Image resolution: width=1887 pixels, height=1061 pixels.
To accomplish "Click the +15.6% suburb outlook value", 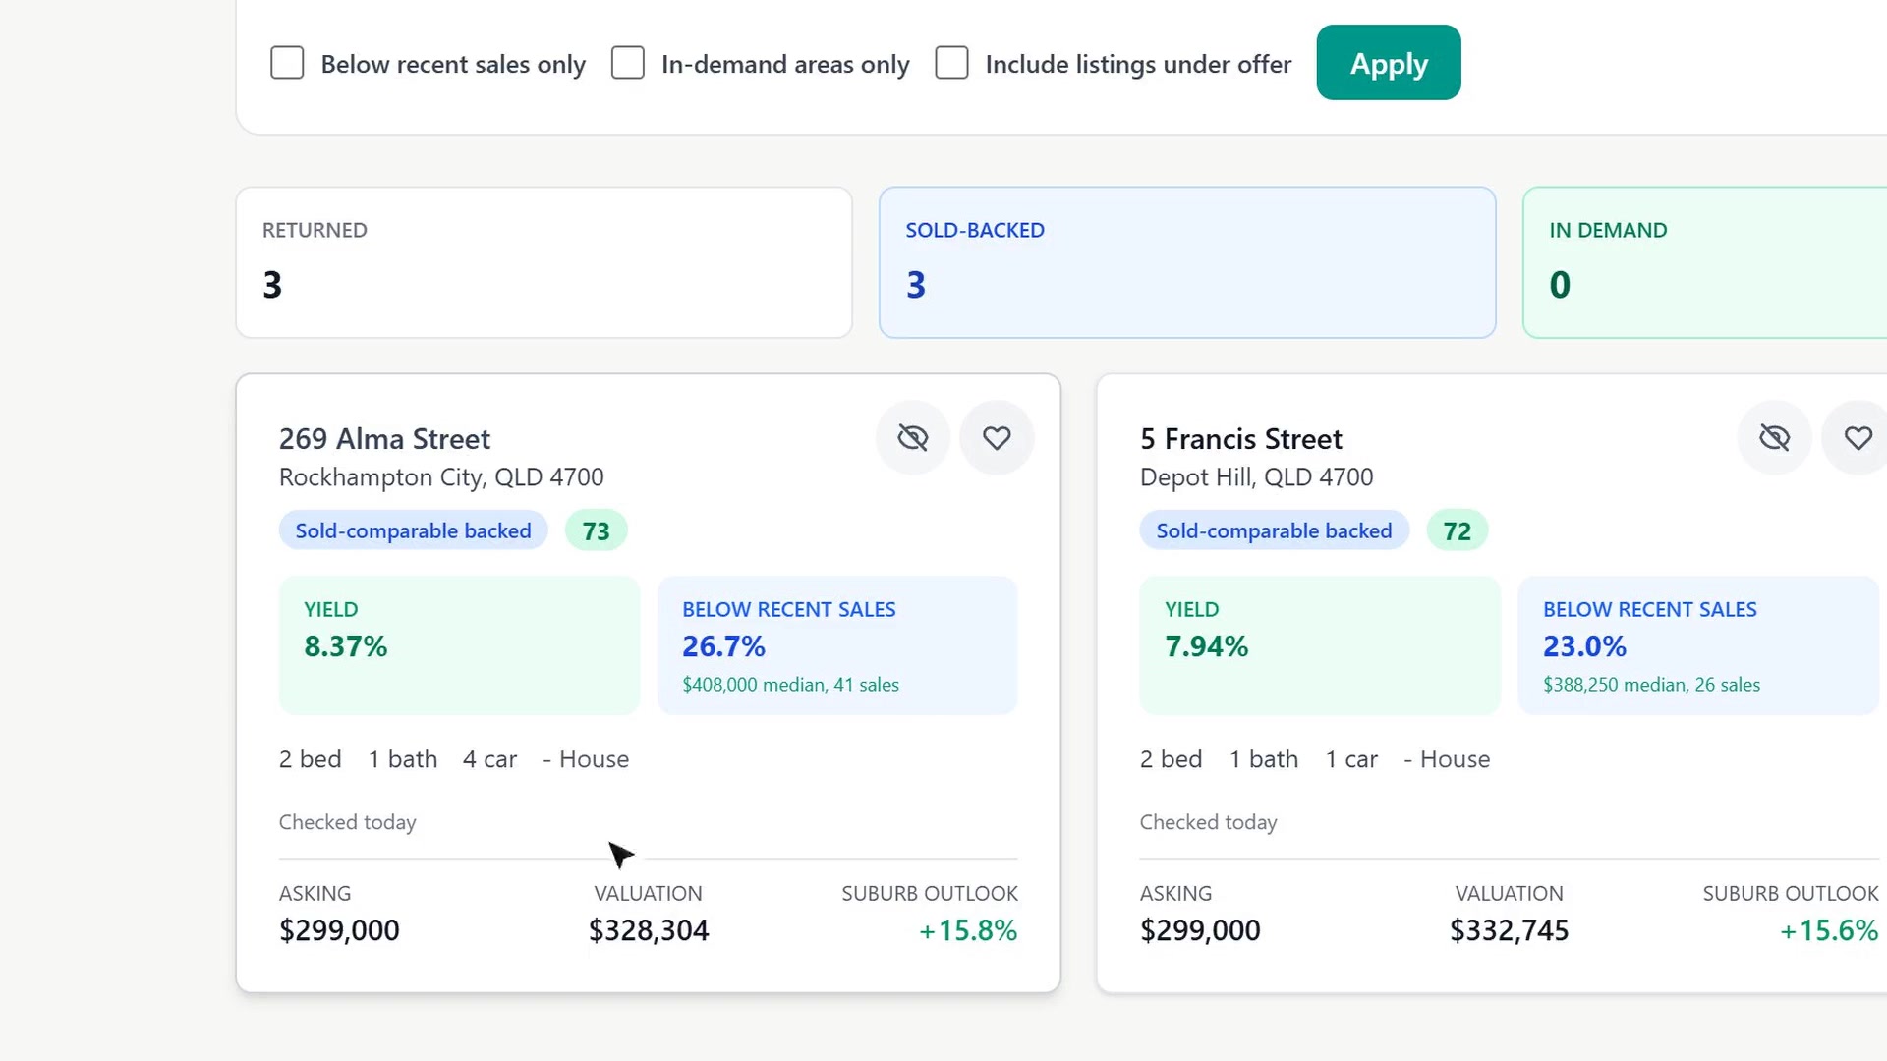I will click(1829, 930).
